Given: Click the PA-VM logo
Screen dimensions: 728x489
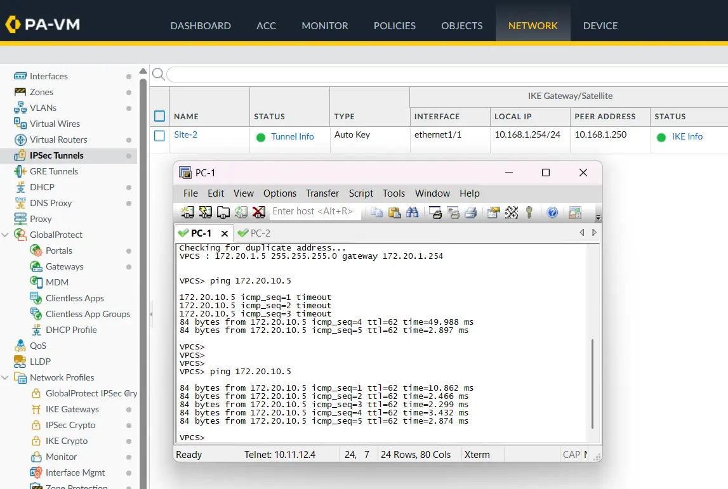Looking at the screenshot, I should [43, 24].
